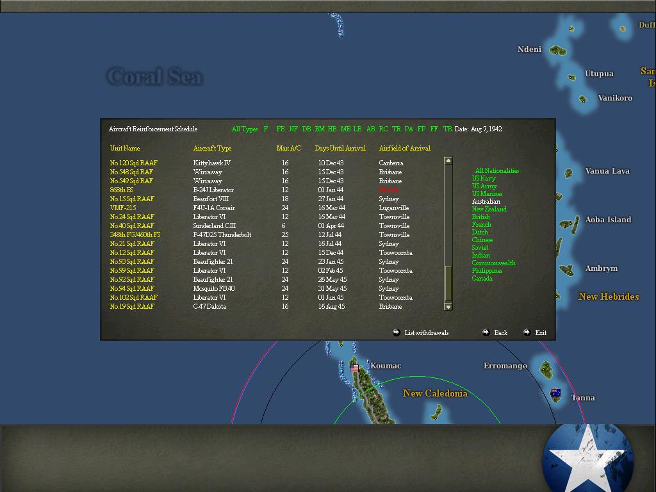The image size is (656, 492).
Task: Select the Australian flag at Tanna
Action: [555, 393]
